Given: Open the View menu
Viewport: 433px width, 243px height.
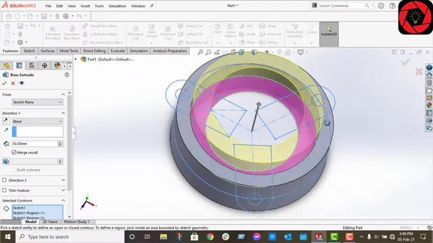Looking at the screenshot, I should point(72,6).
